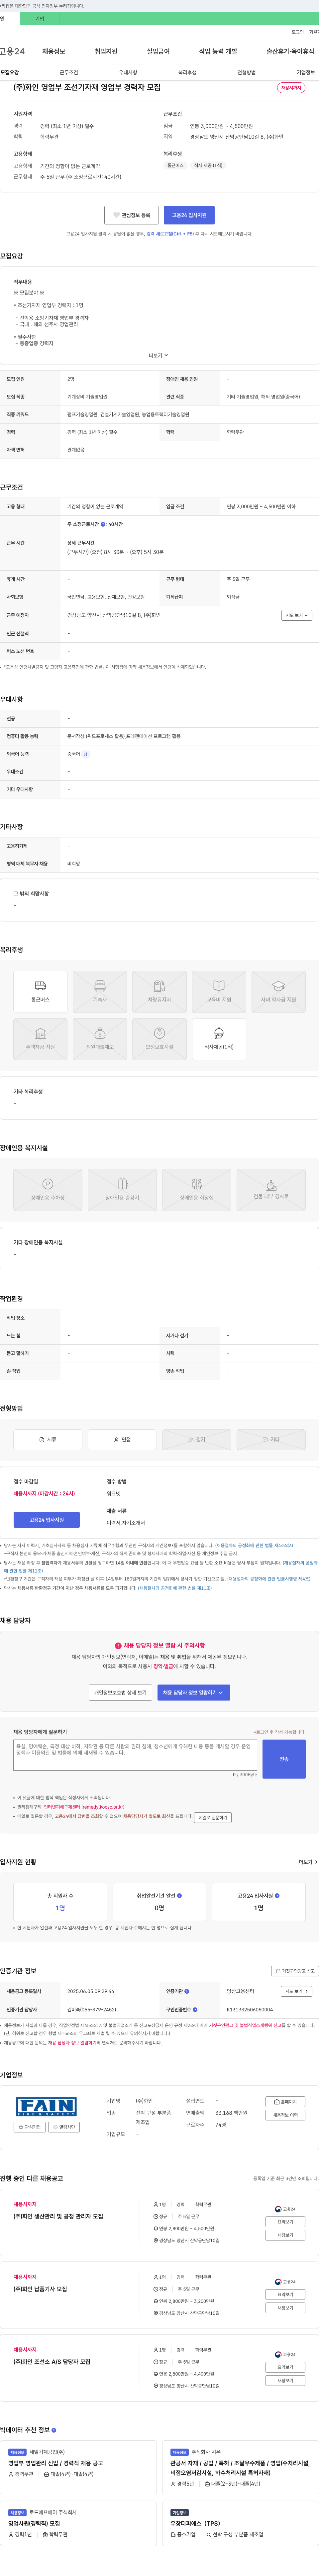Click the 관심기업 button under logo

click(x=30, y=2127)
